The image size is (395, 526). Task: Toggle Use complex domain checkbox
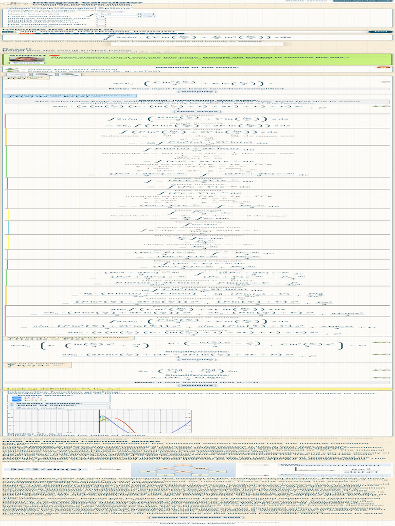(x=101, y=25)
